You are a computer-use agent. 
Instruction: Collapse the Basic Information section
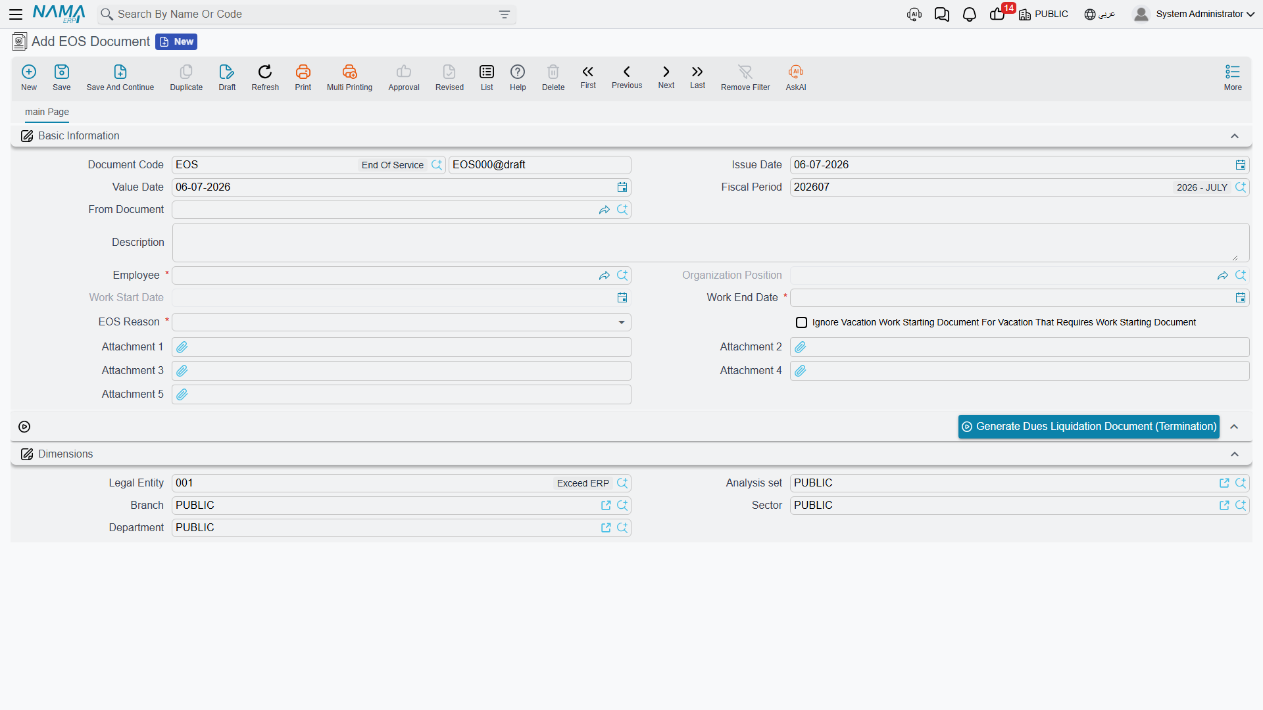pyautogui.click(x=1235, y=136)
